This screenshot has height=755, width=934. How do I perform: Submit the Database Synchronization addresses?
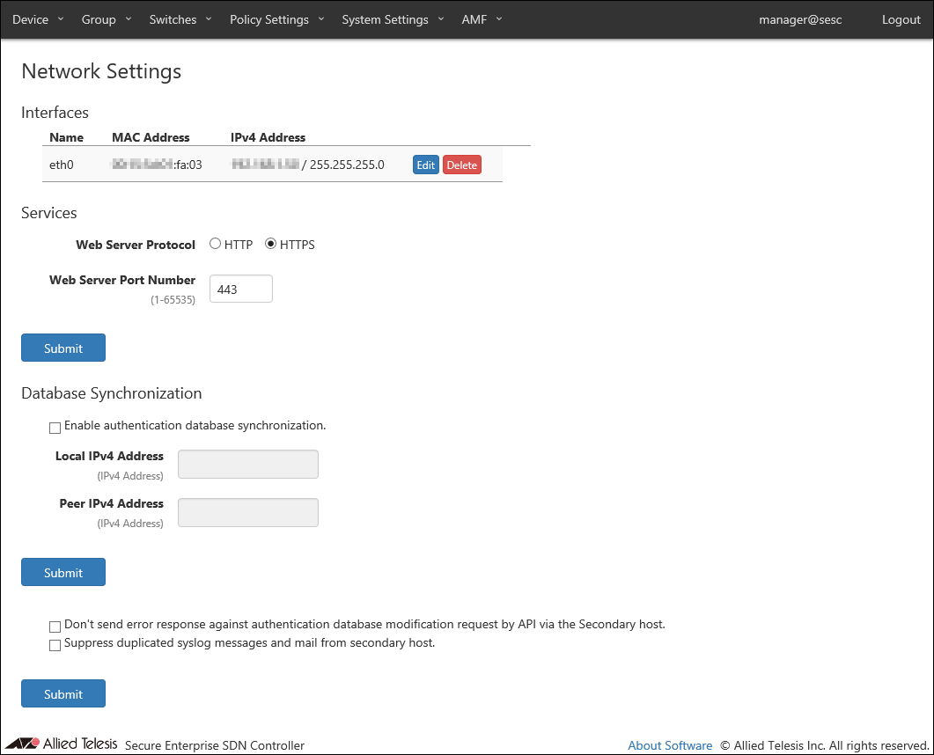(63, 572)
